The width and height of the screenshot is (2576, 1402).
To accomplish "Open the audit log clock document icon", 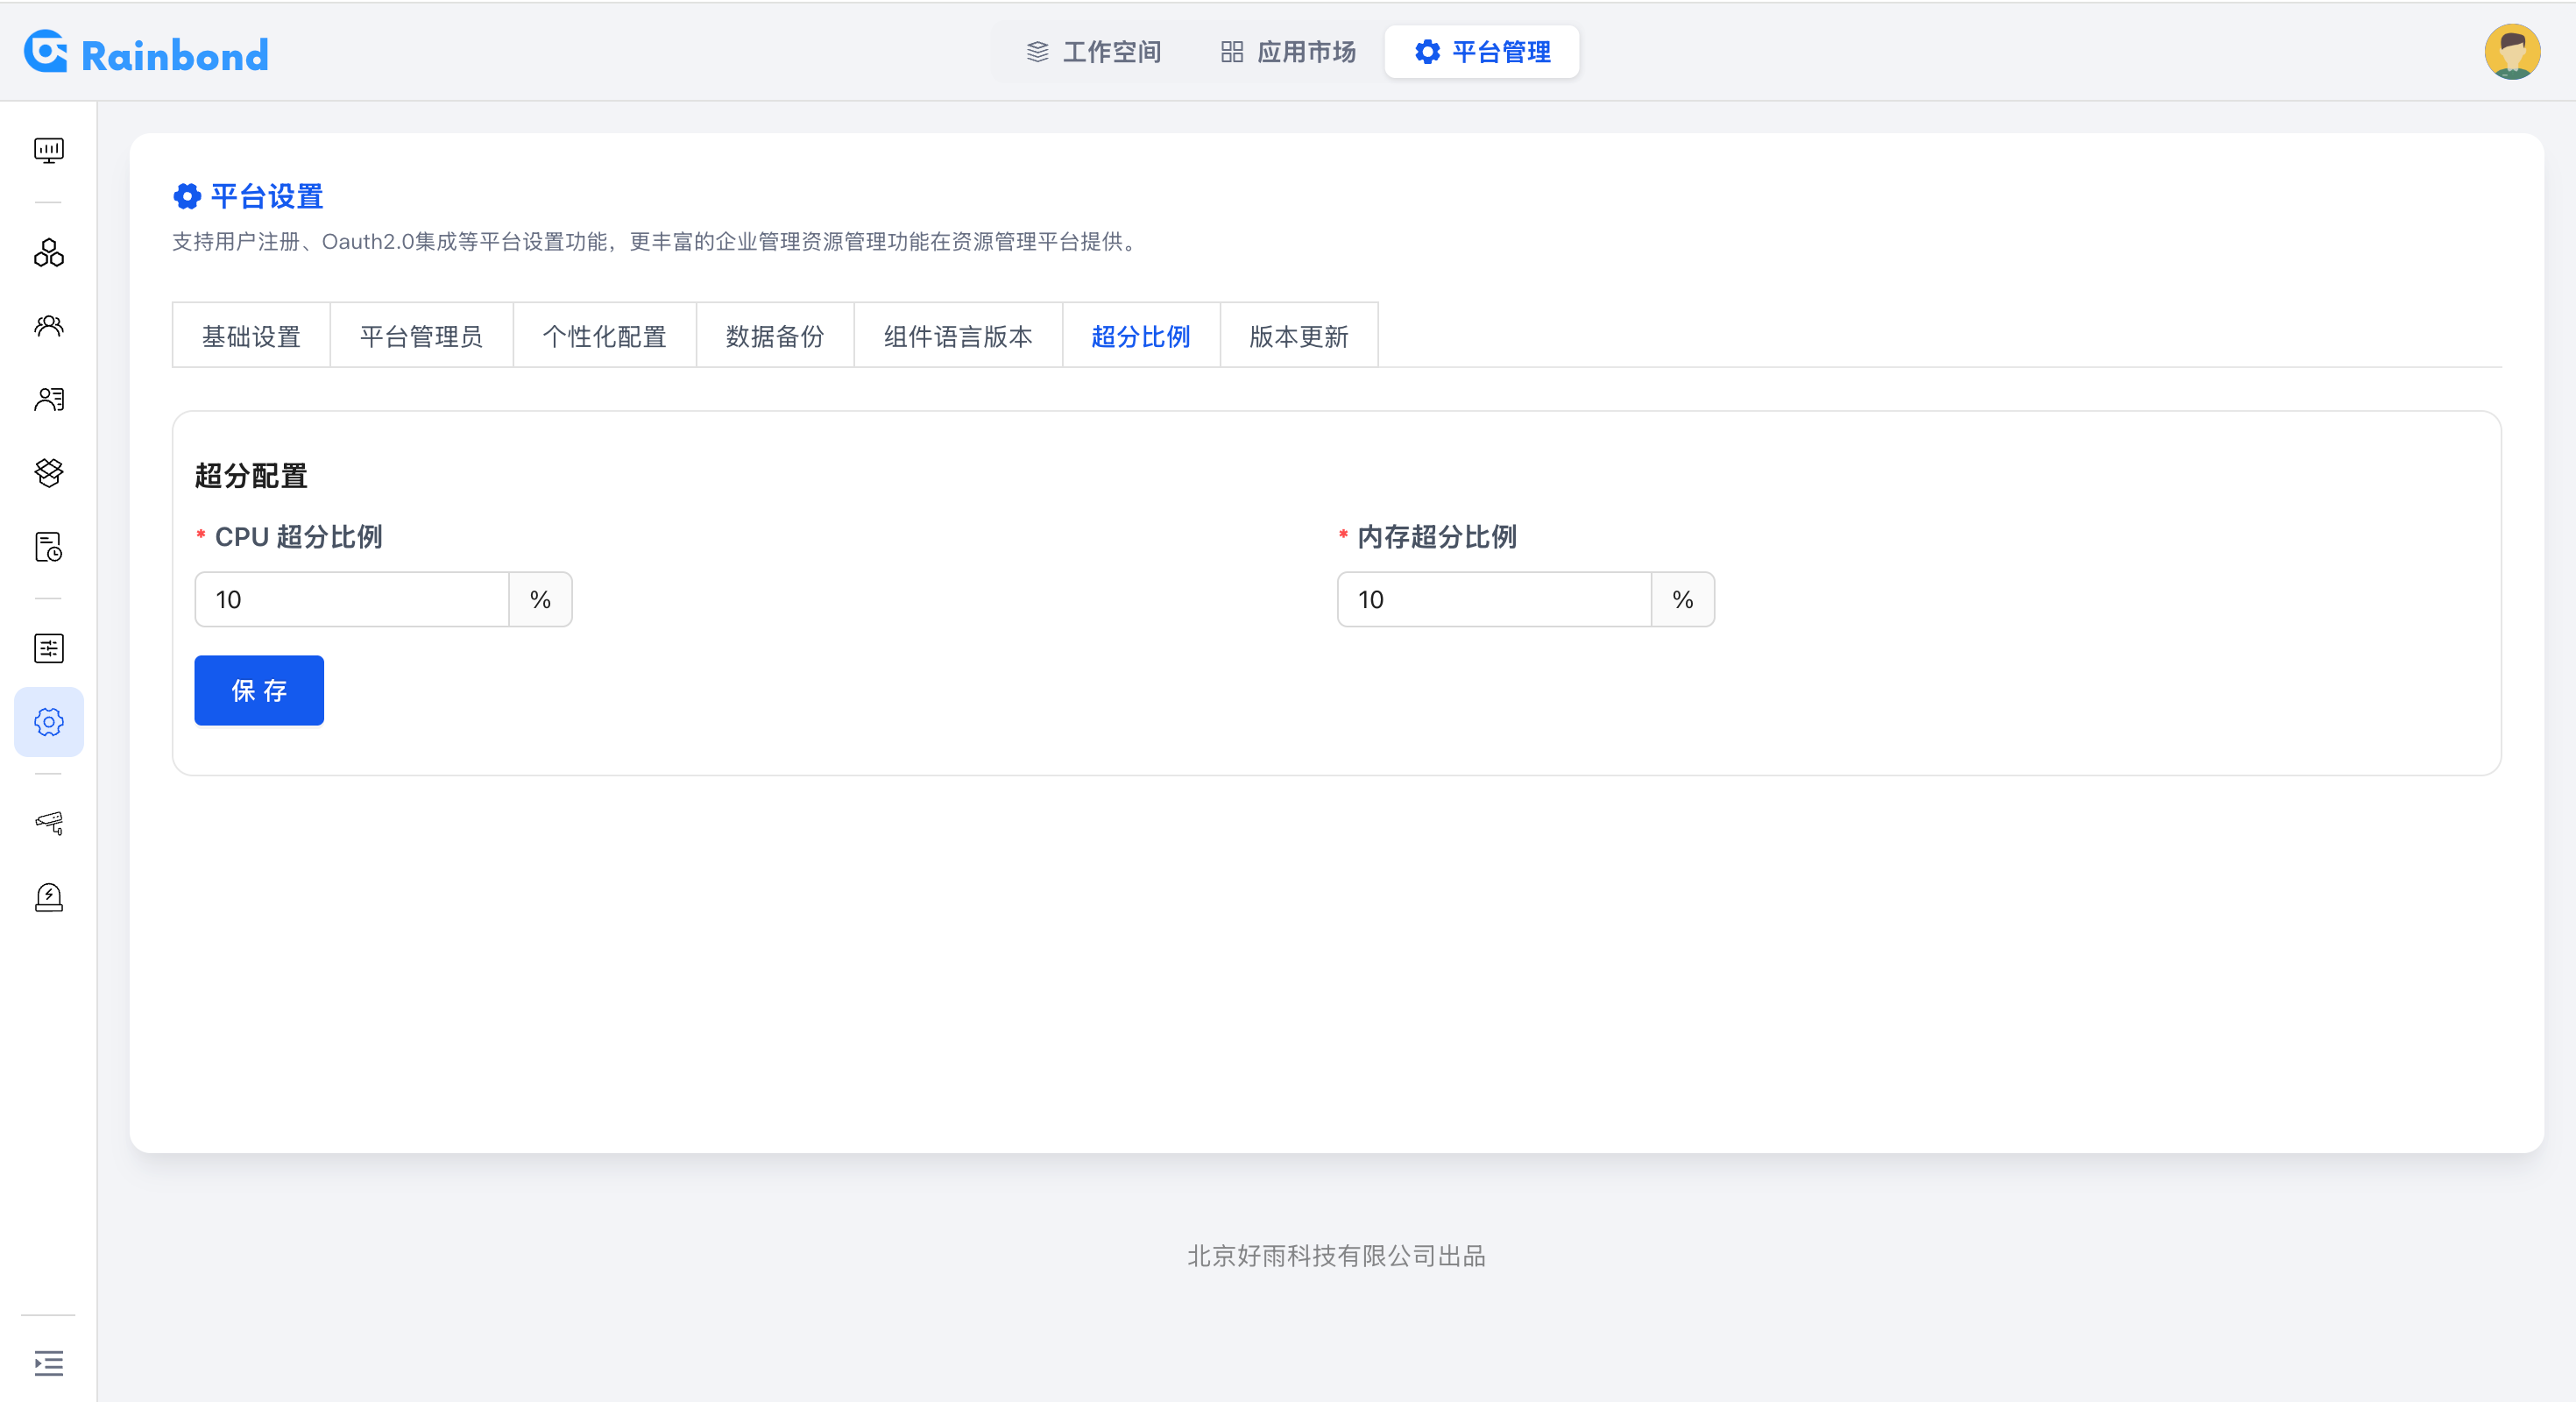I will pos(48,547).
